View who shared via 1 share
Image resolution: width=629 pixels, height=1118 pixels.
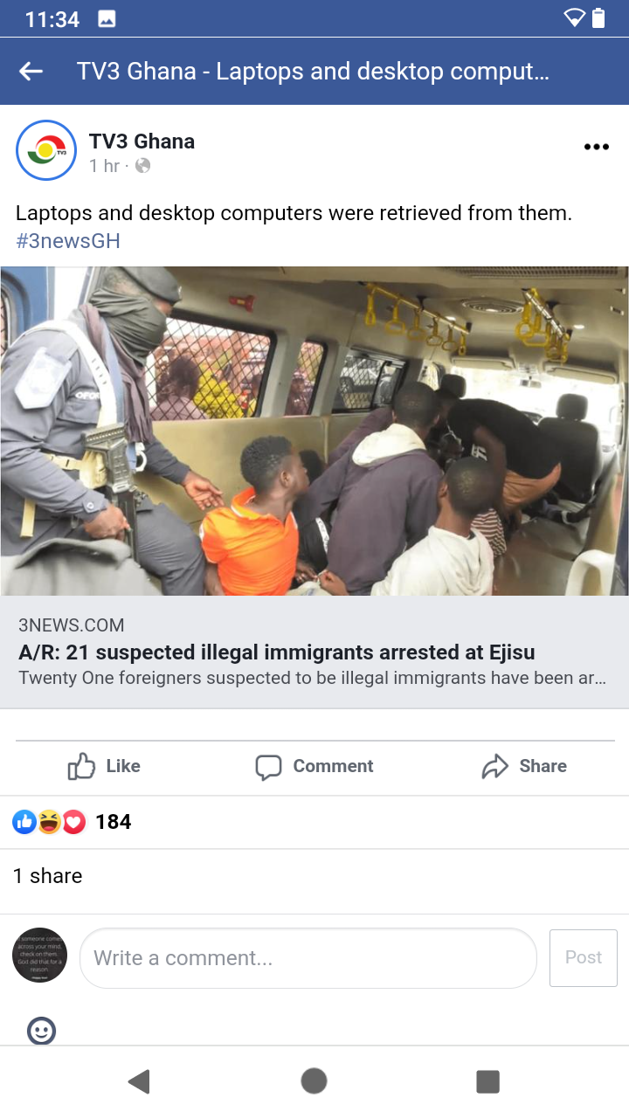[47, 876]
